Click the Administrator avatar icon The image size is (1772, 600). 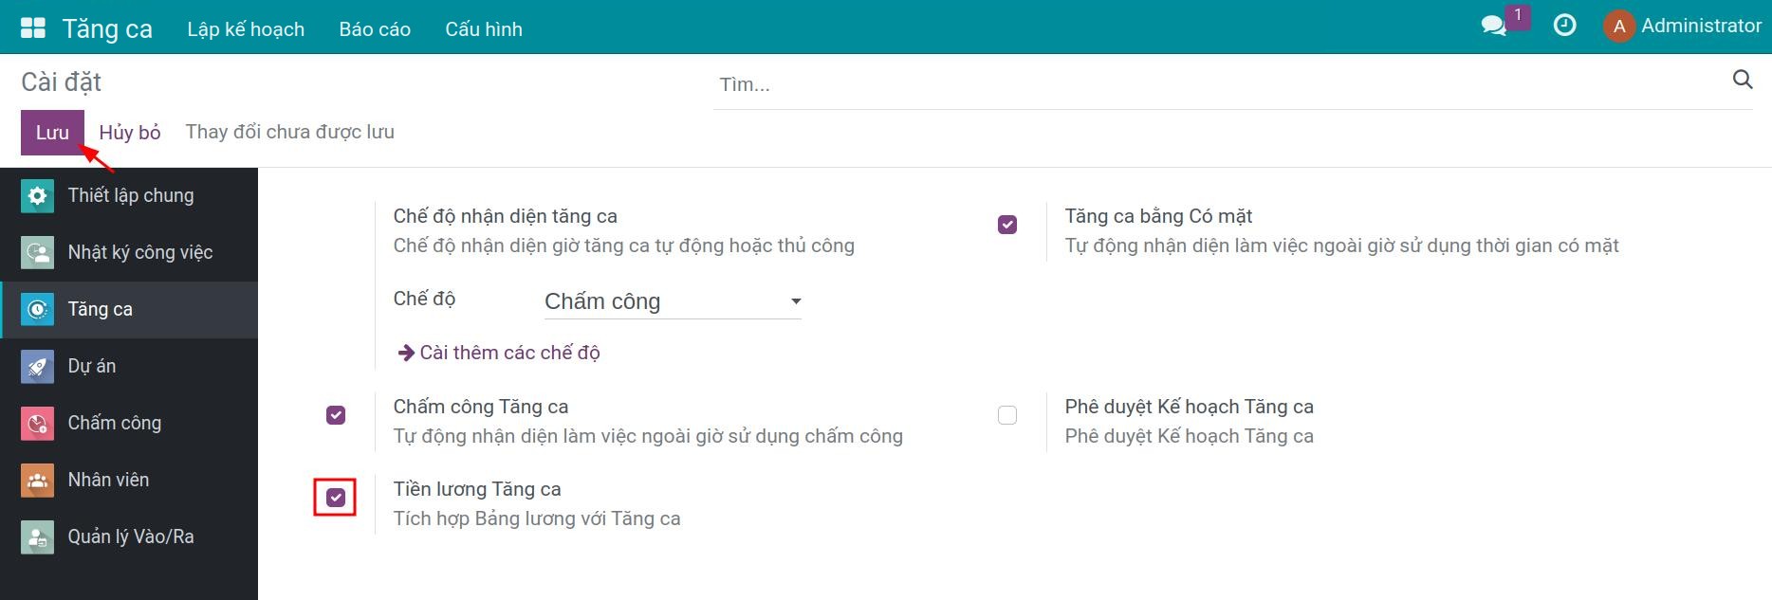coord(1619,27)
